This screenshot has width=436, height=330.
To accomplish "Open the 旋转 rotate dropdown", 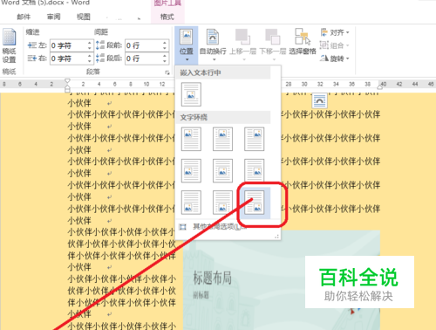I will click(x=335, y=58).
